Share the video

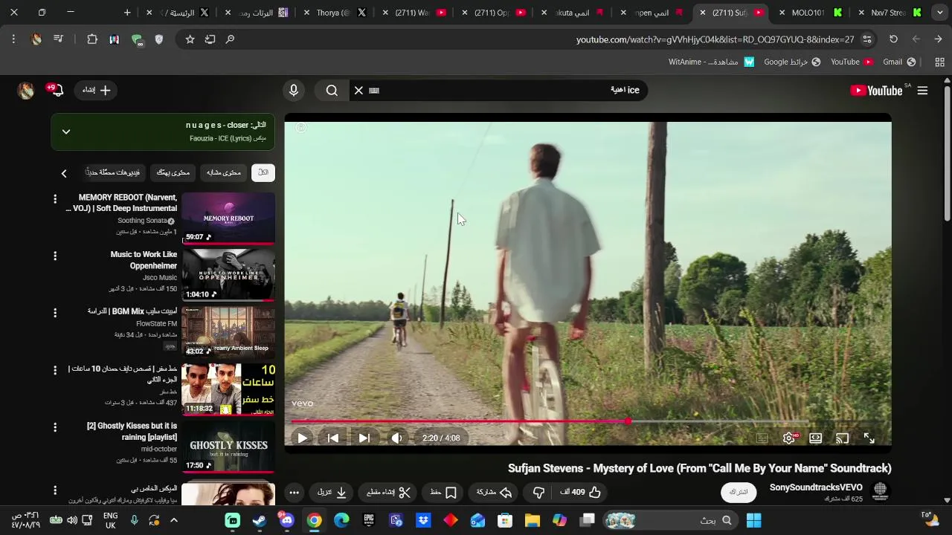tap(494, 492)
